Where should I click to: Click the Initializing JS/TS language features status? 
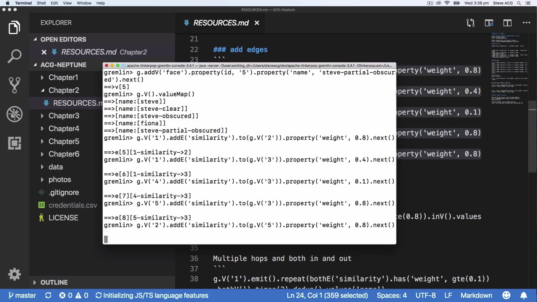point(152,295)
